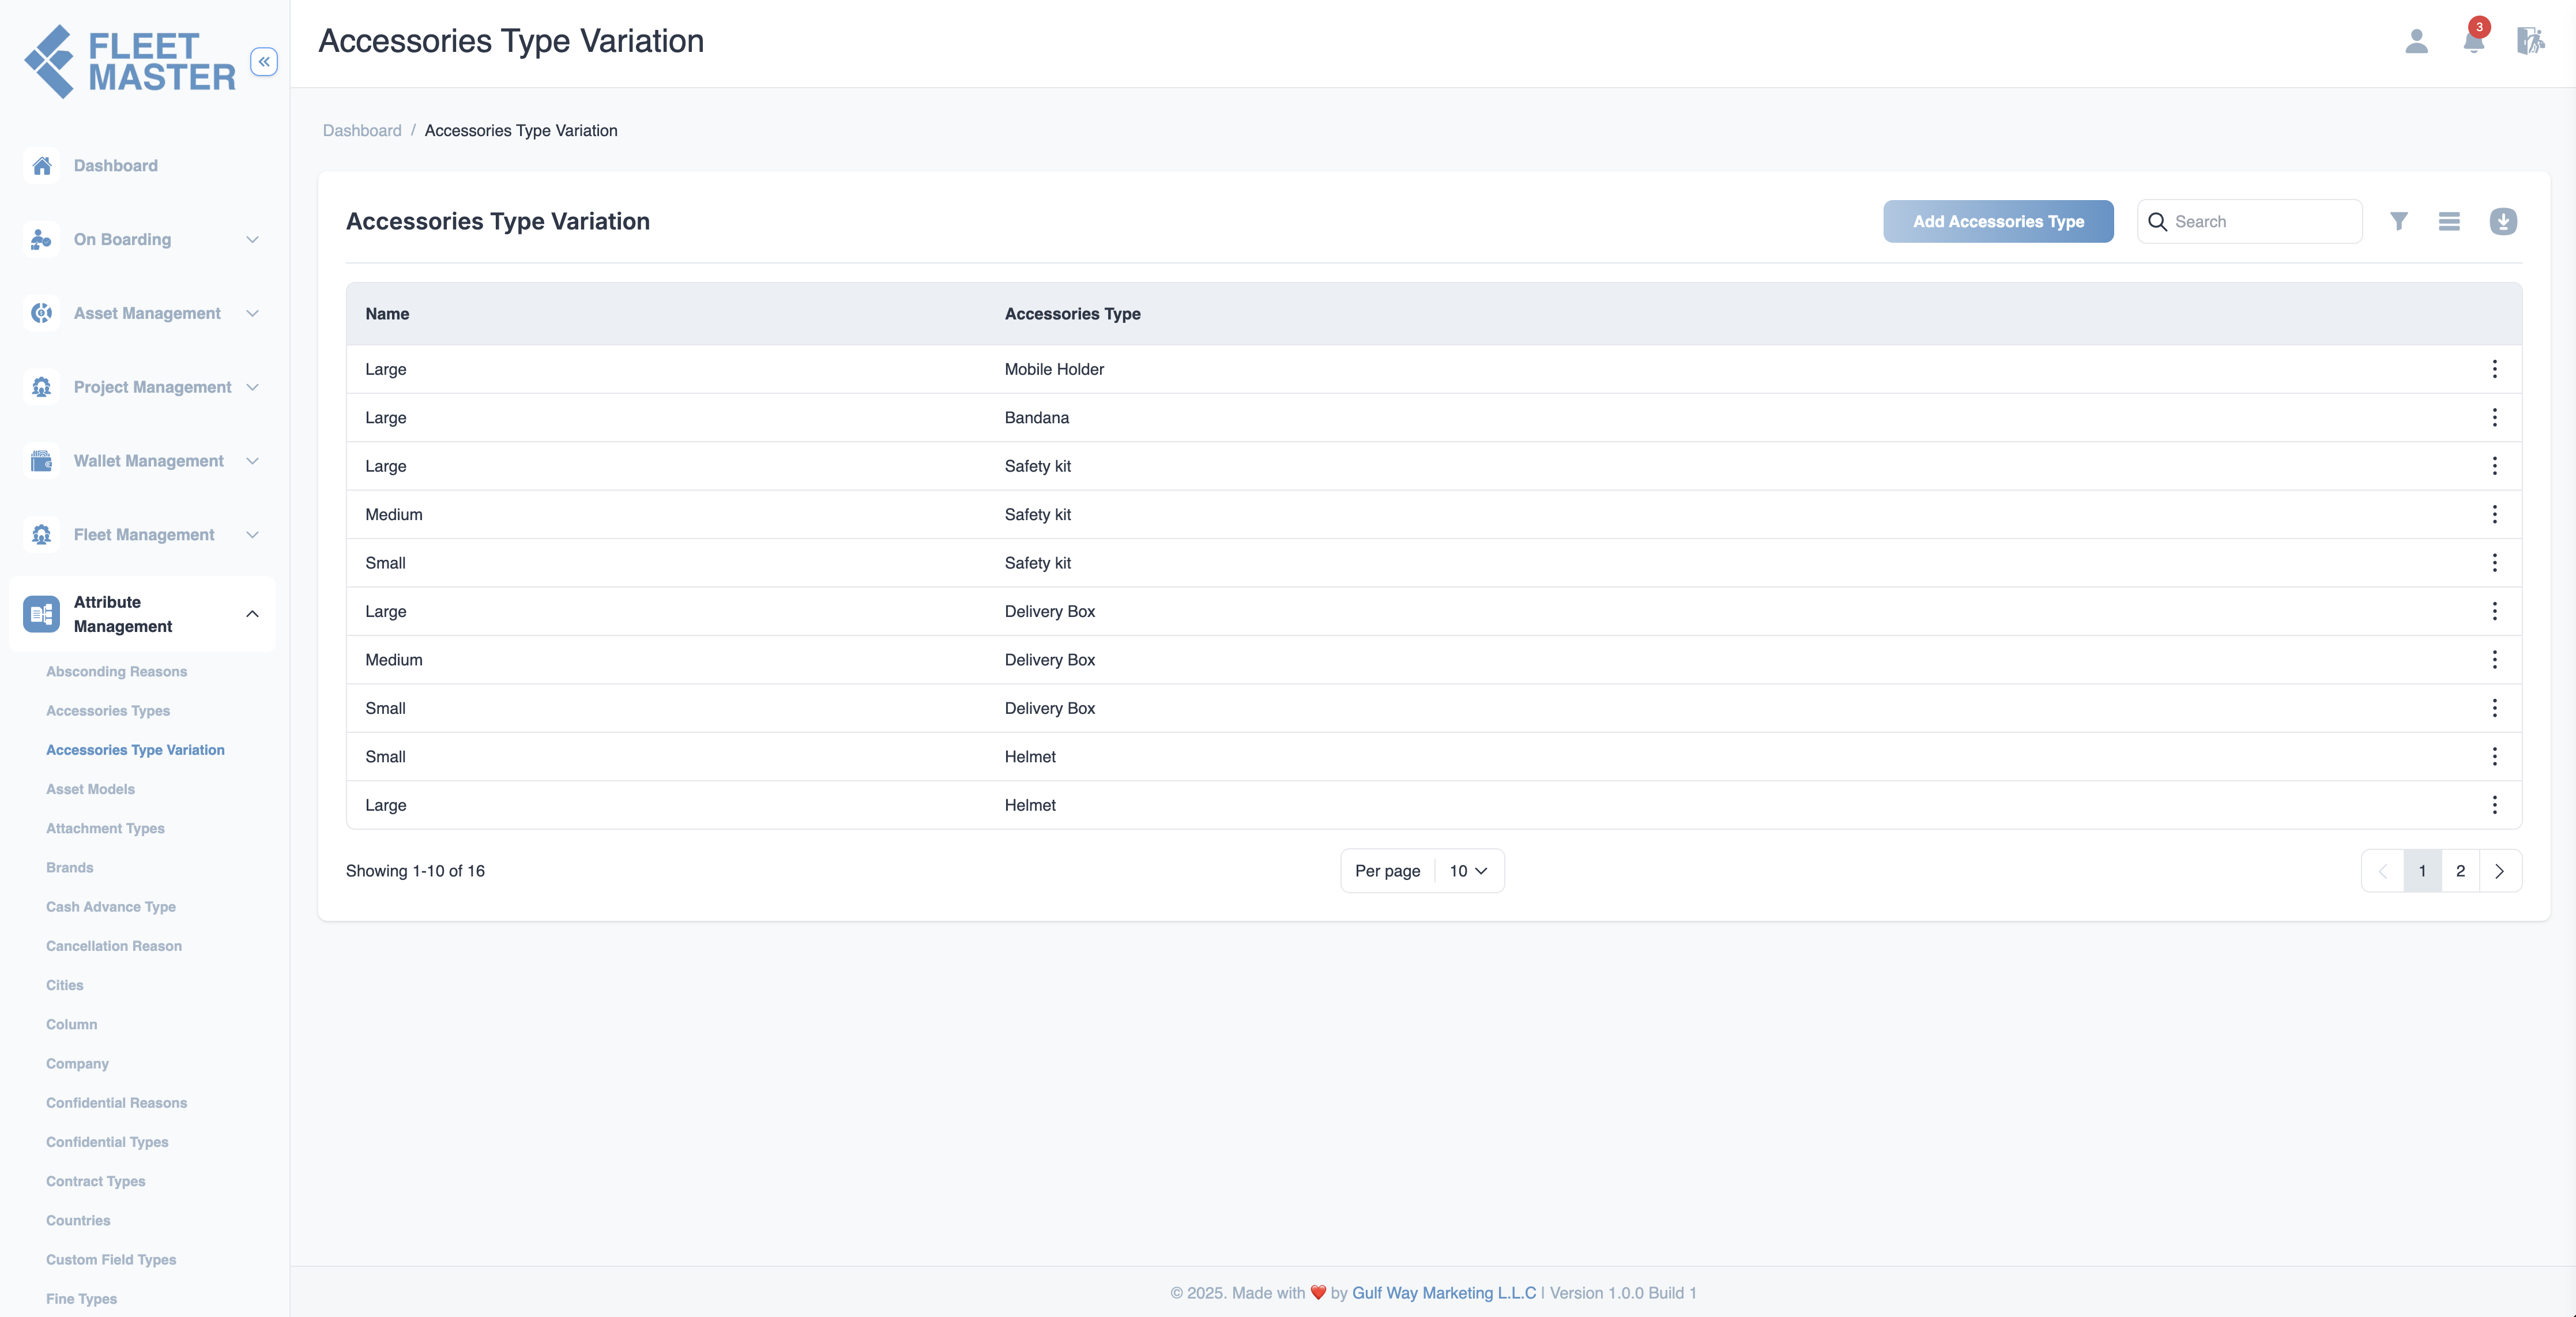This screenshot has height=1317, width=2576.
Task: Click the Attribute Management sidebar icon
Action: coord(42,614)
